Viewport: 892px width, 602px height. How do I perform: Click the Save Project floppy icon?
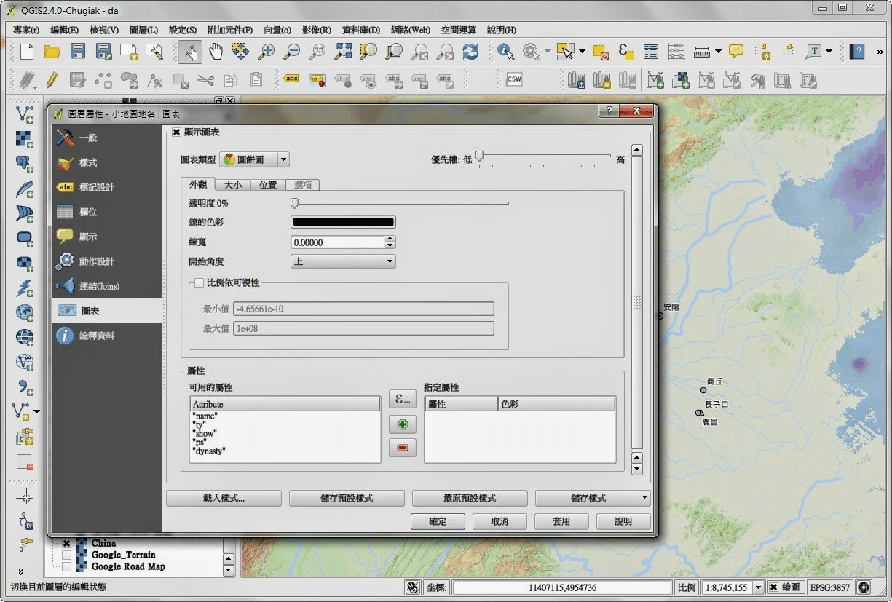tap(78, 52)
